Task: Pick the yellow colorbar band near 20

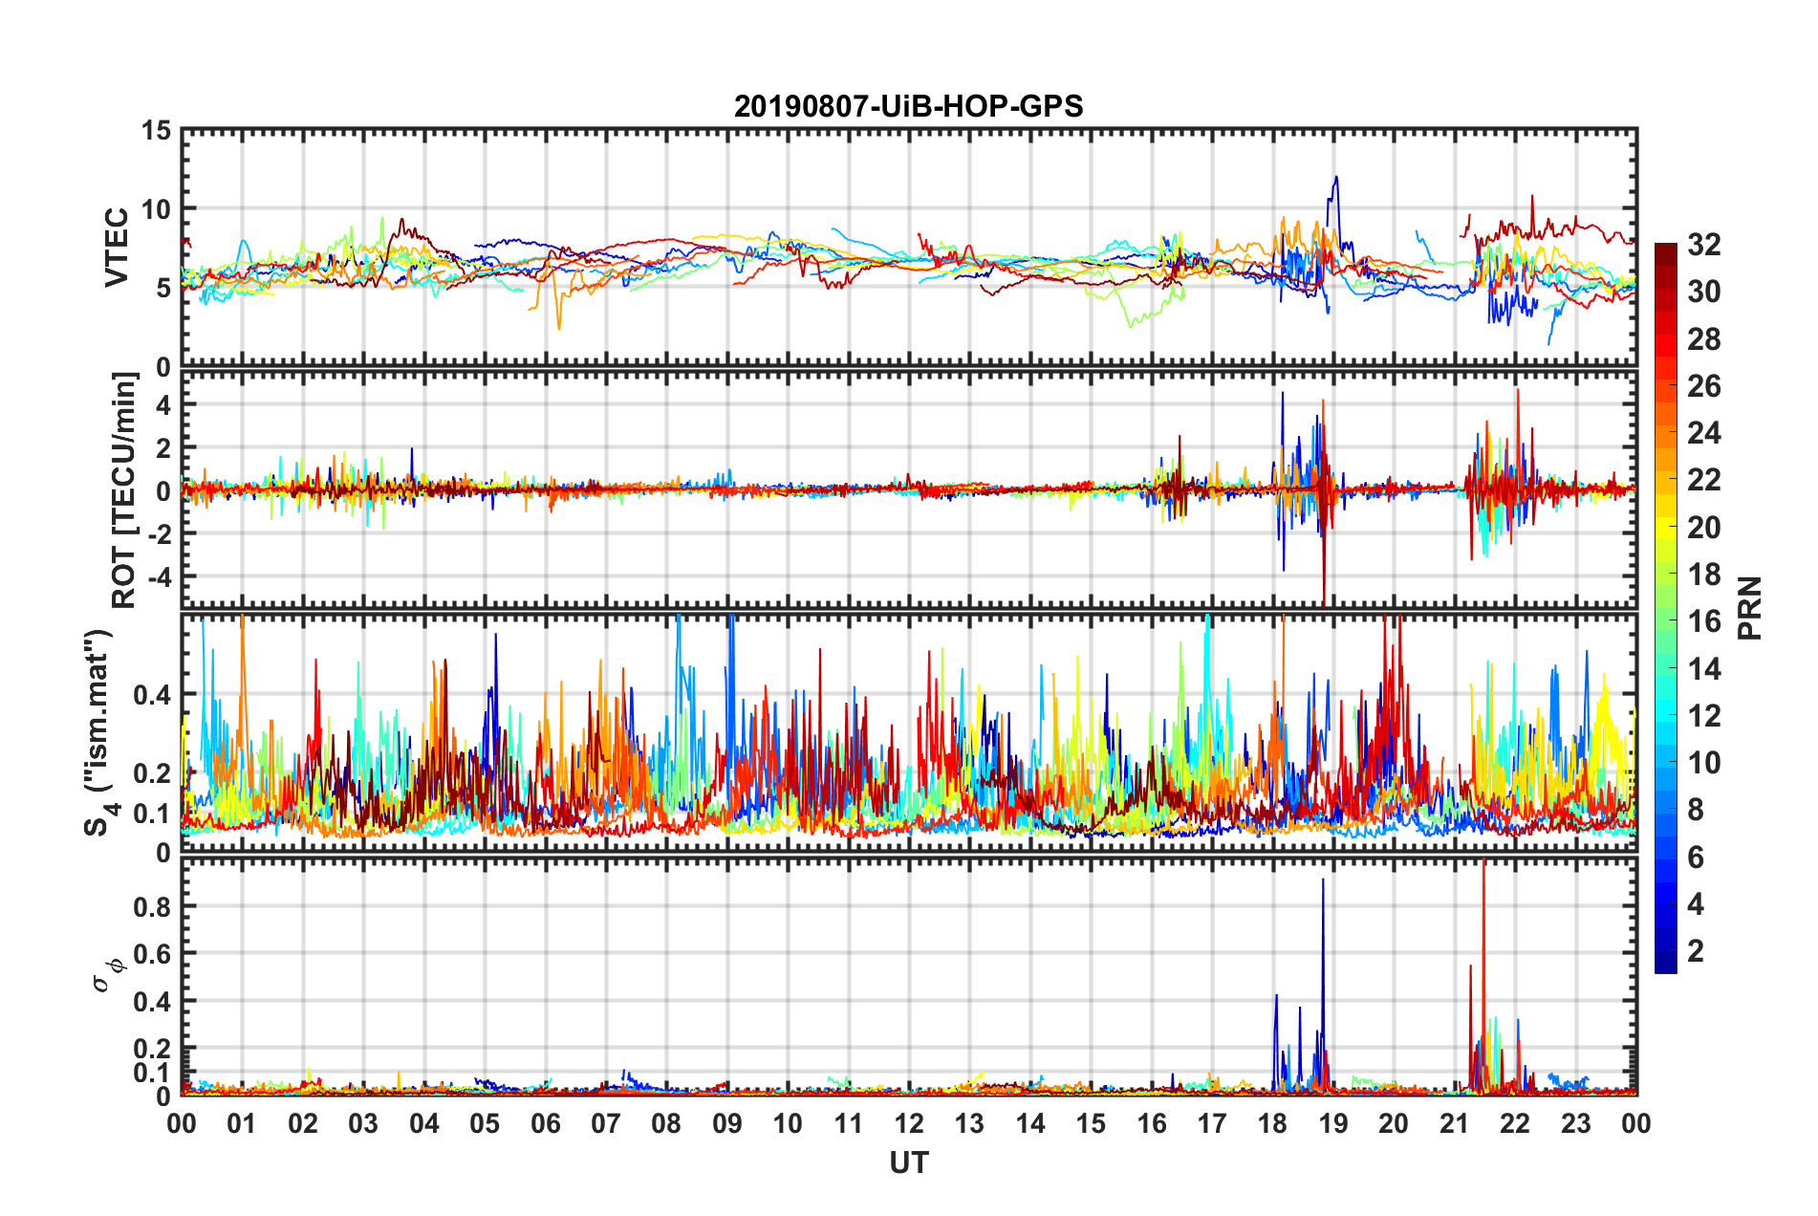Action: point(1665,527)
